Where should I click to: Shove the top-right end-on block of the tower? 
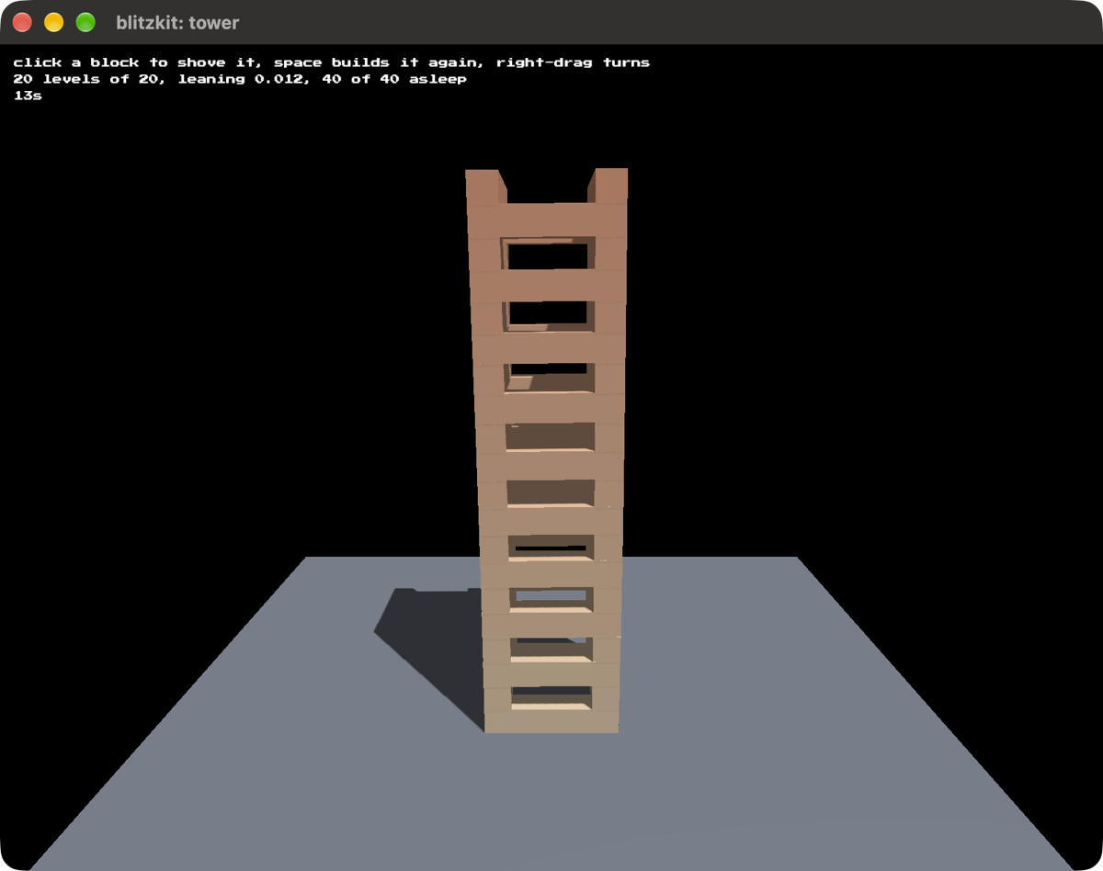[608, 186]
